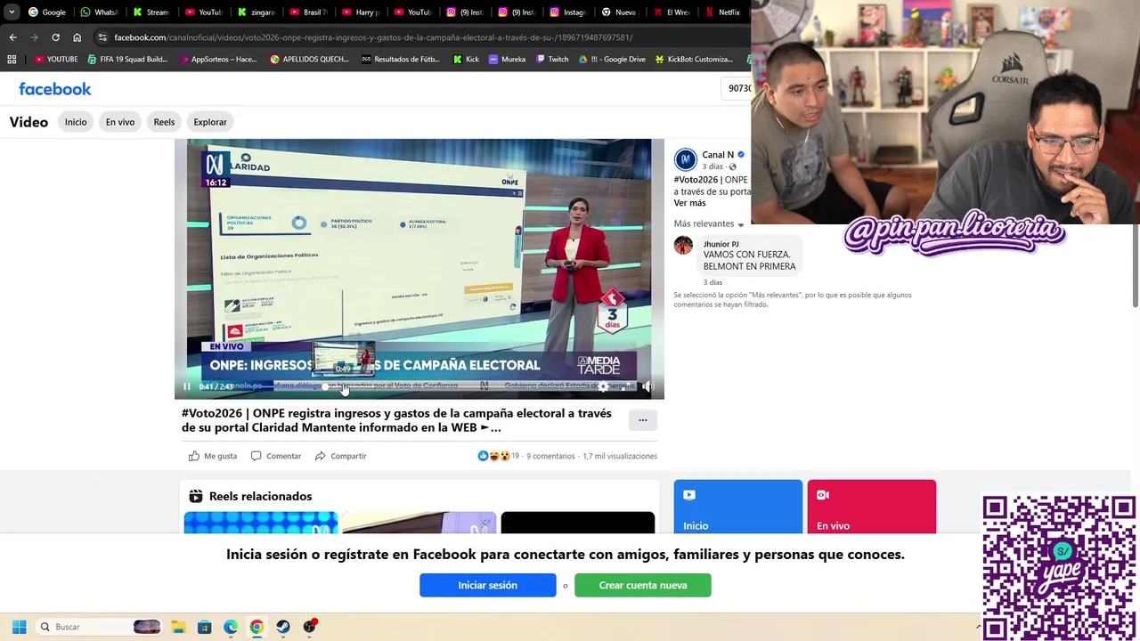Open KickBot Customiza bookmark

[694, 60]
